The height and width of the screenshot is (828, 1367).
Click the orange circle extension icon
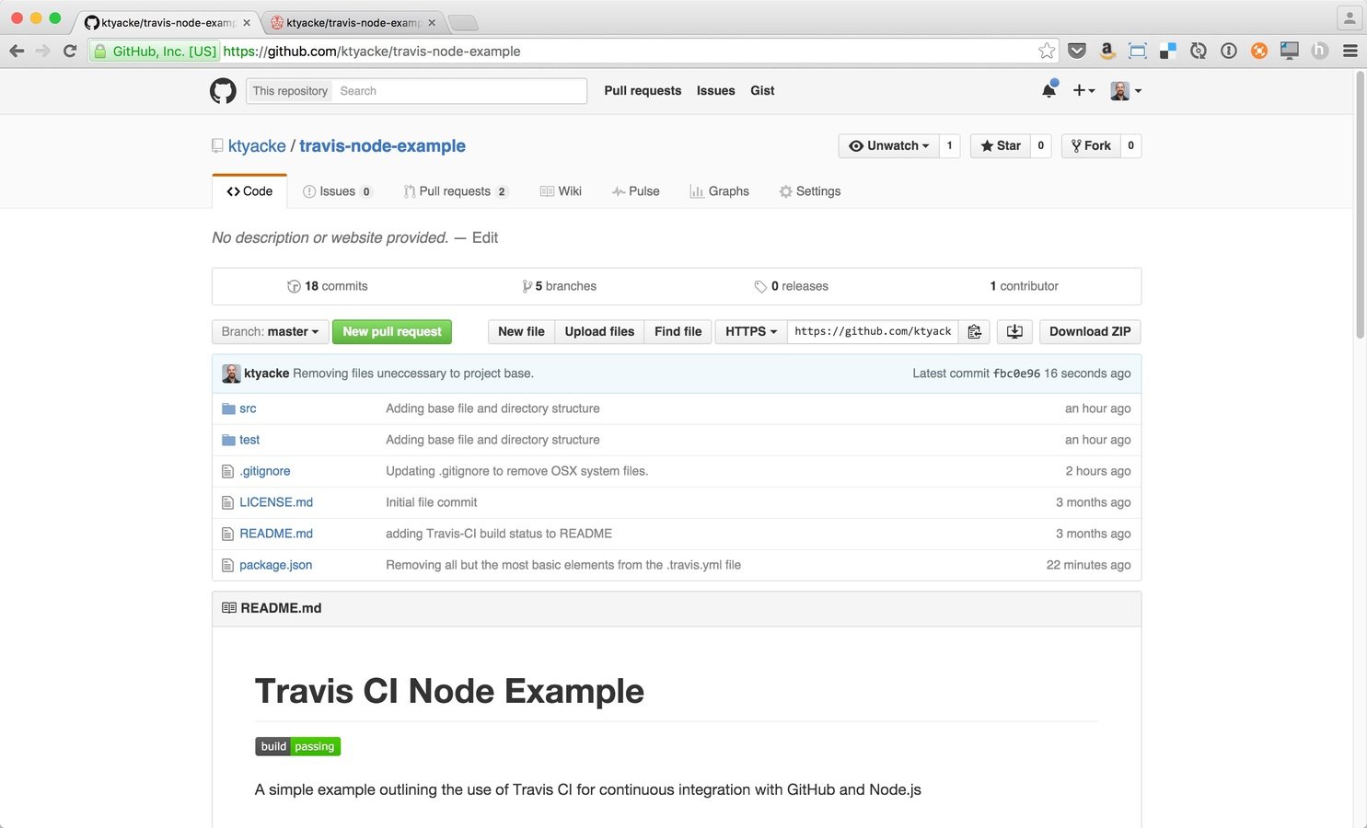(x=1259, y=51)
